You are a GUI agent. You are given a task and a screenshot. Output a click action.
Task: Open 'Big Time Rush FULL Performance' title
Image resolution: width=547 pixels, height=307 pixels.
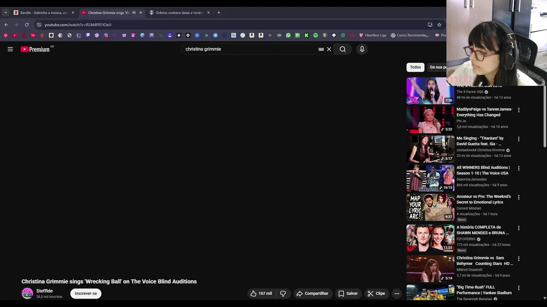click(484, 290)
